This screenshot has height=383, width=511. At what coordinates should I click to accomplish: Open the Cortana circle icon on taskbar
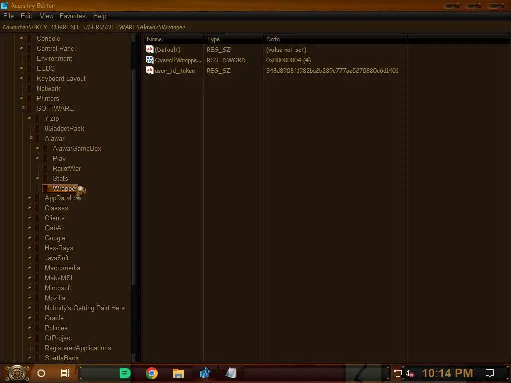(41, 373)
